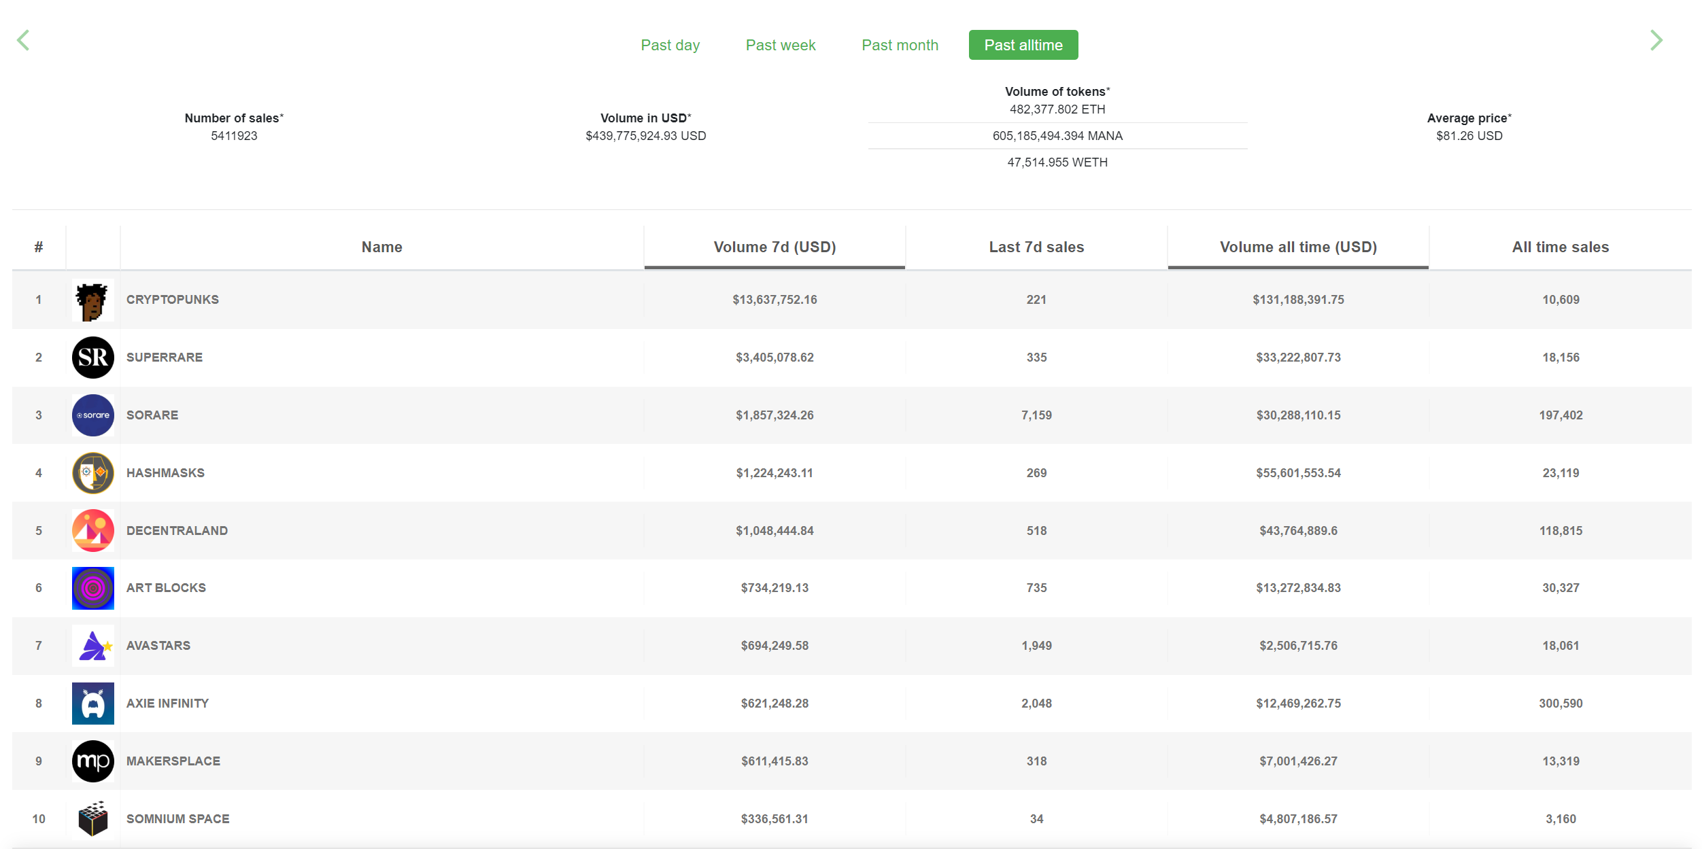The width and height of the screenshot is (1702, 849).
Task: Click Avastars last 7d sales 1,949
Action: coord(1036,646)
